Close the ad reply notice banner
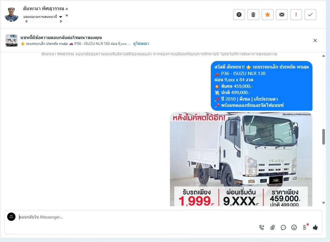The height and width of the screenshot is (242, 330). 315,40
